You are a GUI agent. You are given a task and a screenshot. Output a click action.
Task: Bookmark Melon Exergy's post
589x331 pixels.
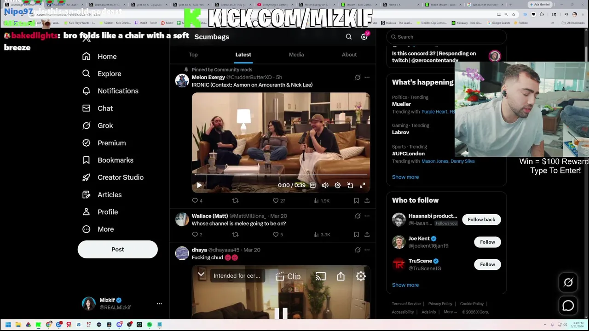tap(356, 200)
